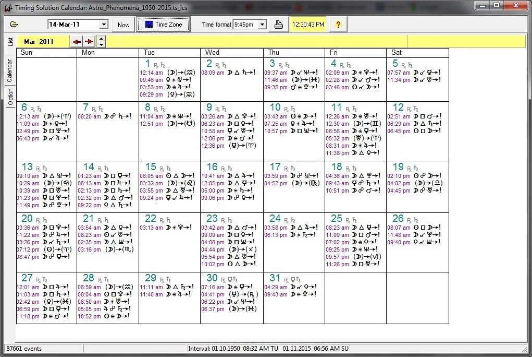Screen dimensions: 532x357
Task: Click the printer icon
Action: click(279, 25)
